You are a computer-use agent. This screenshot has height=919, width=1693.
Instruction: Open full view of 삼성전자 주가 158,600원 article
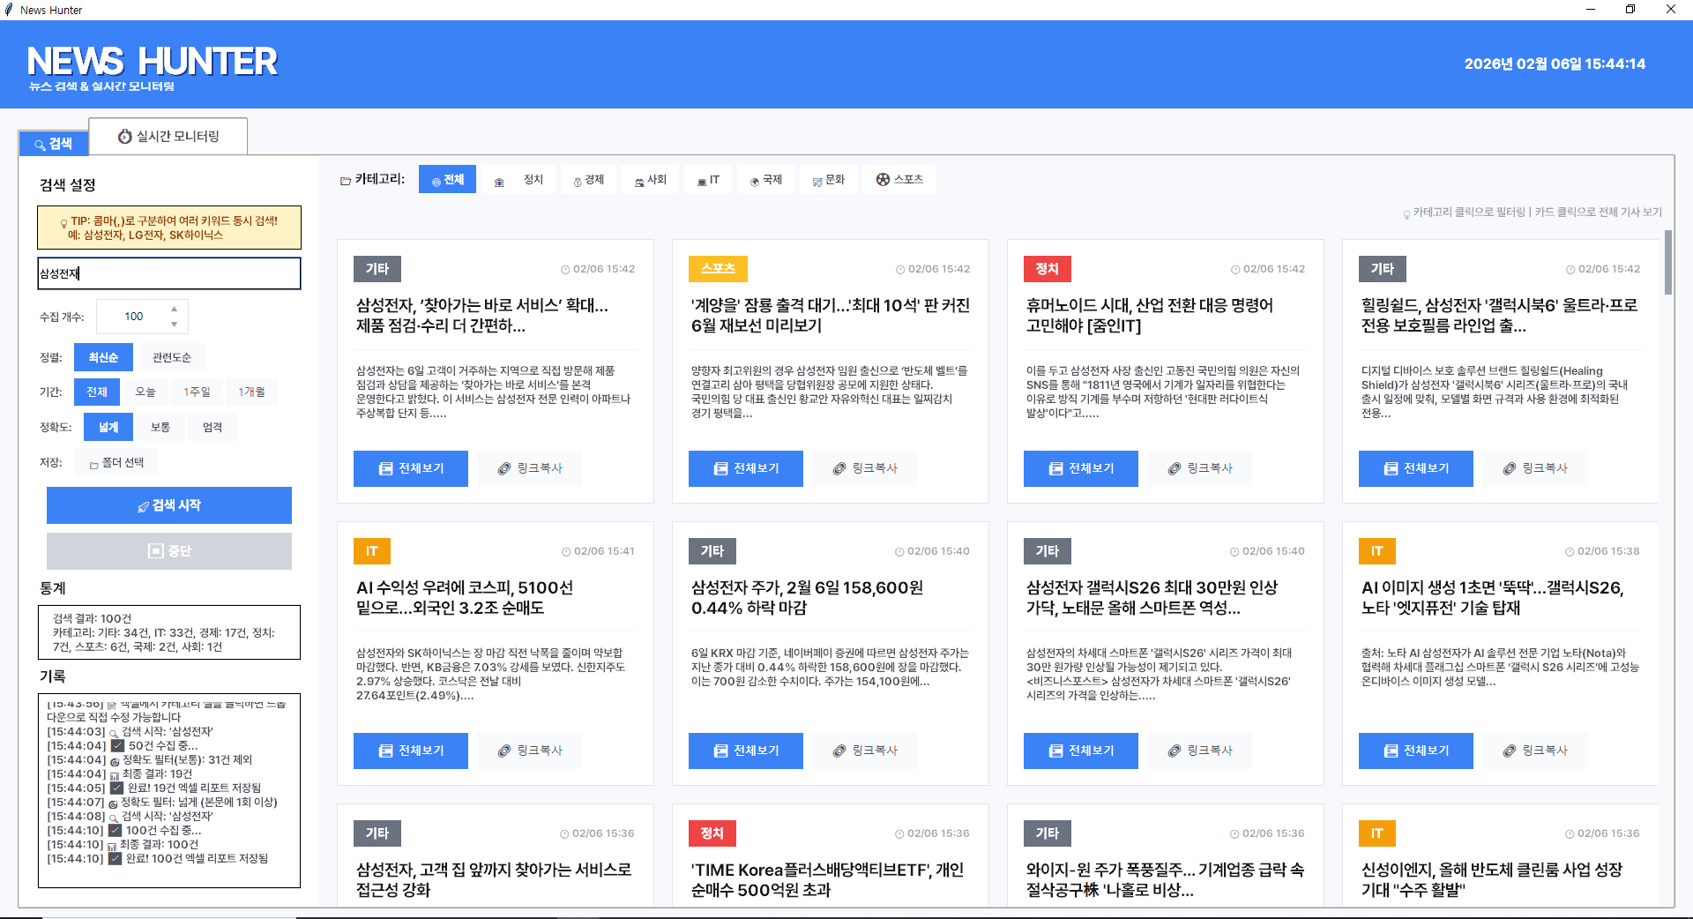[x=746, y=751]
